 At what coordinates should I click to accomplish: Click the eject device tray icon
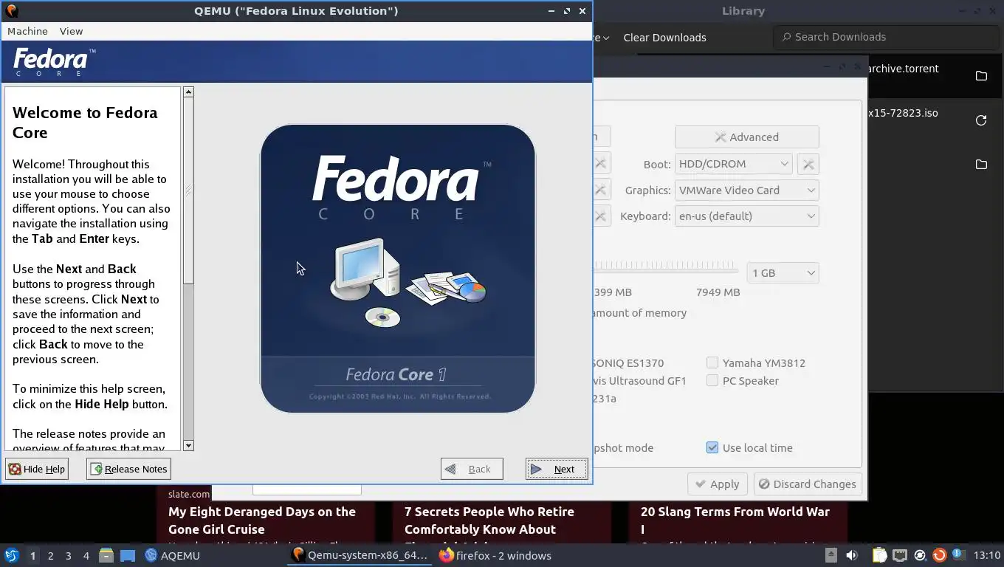click(x=831, y=555)
